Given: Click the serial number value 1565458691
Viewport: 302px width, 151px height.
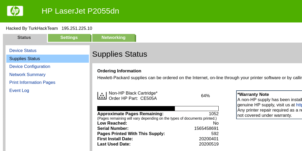Looking at the screenshot, I should click(206, 129).
